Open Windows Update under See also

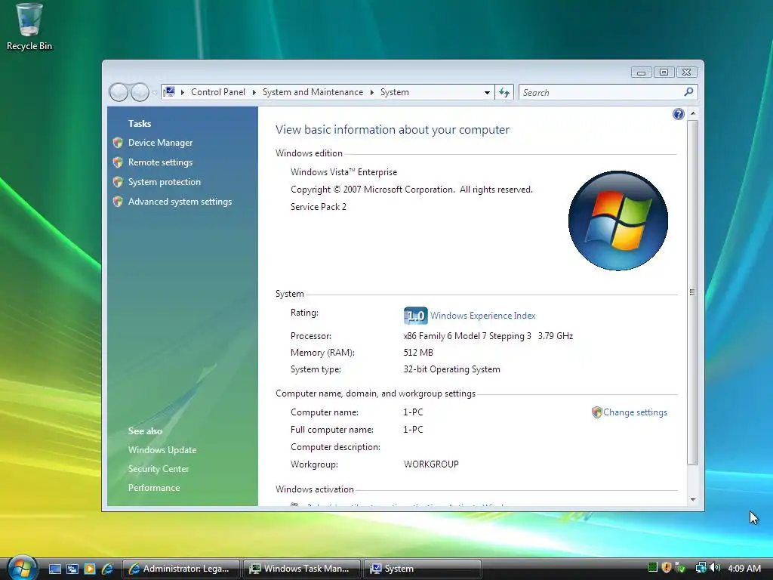[162, 450]
